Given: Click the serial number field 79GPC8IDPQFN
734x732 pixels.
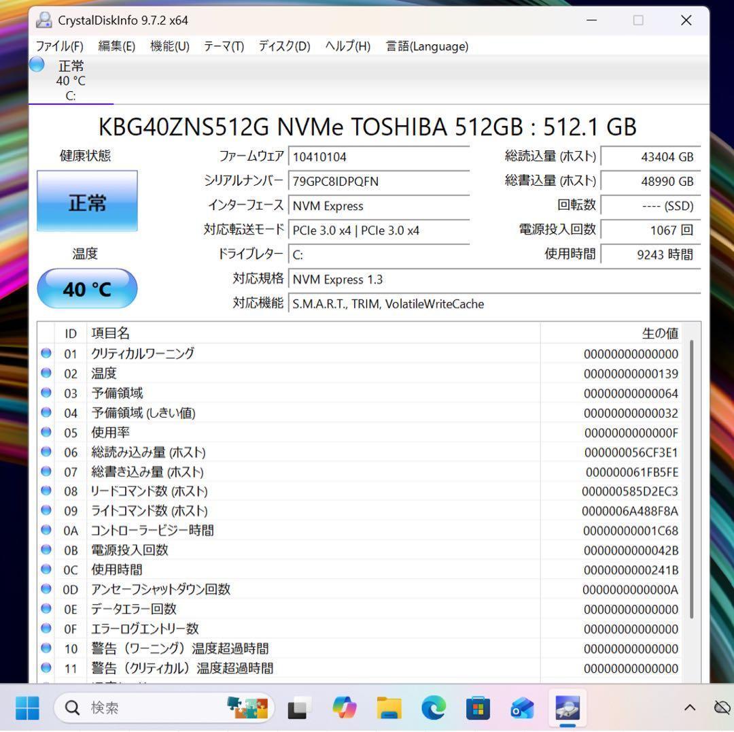Looking at the screenshot, I should [x=379, y=181].
